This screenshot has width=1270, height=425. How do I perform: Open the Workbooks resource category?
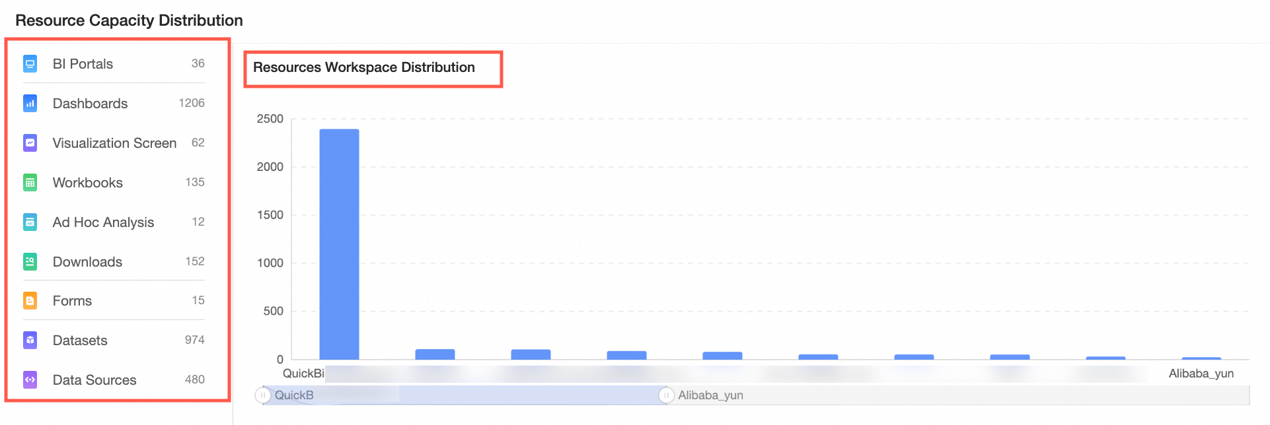[114, 183]
